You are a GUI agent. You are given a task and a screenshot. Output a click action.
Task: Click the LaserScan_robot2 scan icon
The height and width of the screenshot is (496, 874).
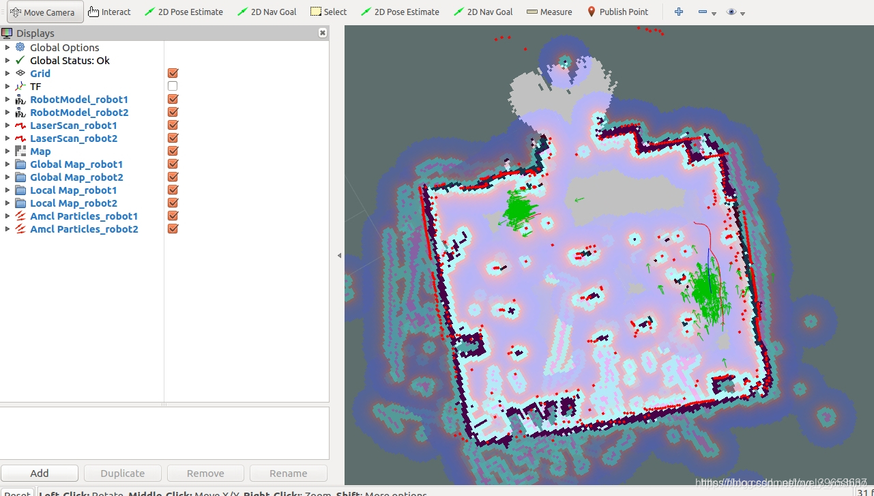20,138
